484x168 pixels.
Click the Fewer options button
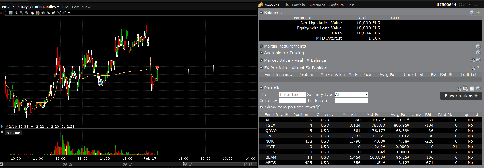pyautogui.click(x=461, y=96)
